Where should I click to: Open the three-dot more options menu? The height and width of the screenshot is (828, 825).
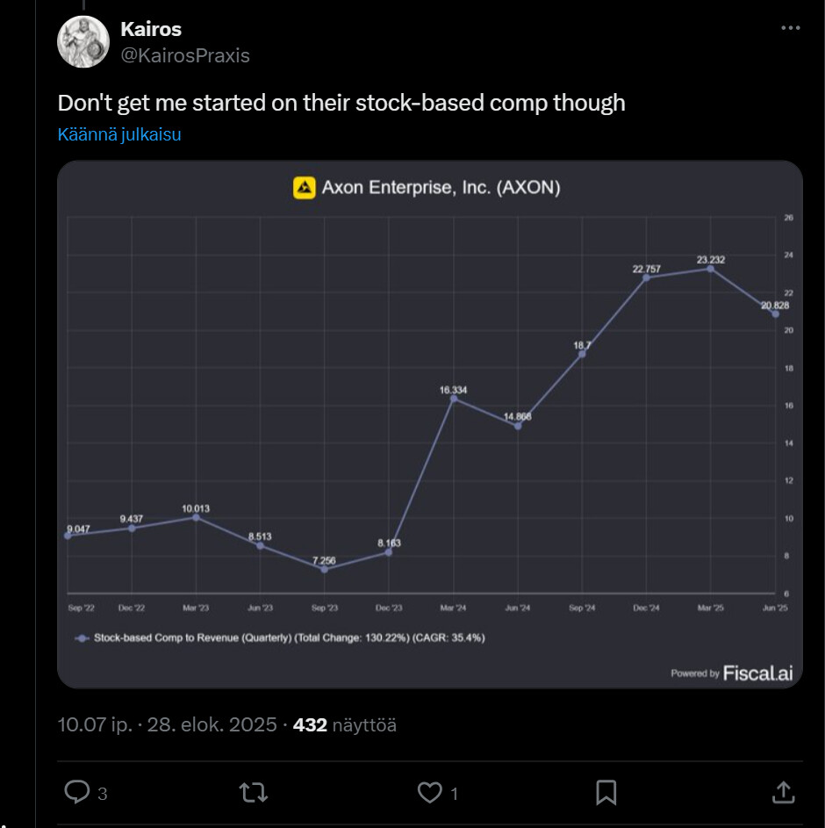coord(790,29)
